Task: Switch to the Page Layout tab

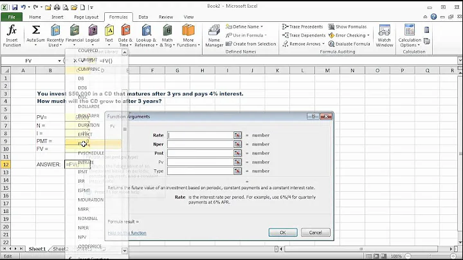Action: tap(86, 17)
